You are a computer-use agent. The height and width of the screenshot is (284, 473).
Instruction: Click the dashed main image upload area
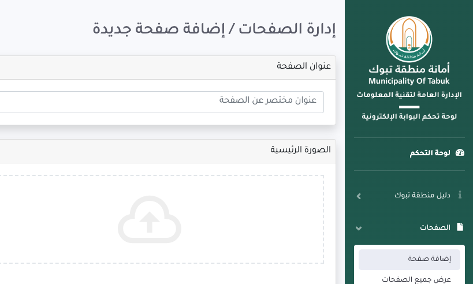coord(162,219)
